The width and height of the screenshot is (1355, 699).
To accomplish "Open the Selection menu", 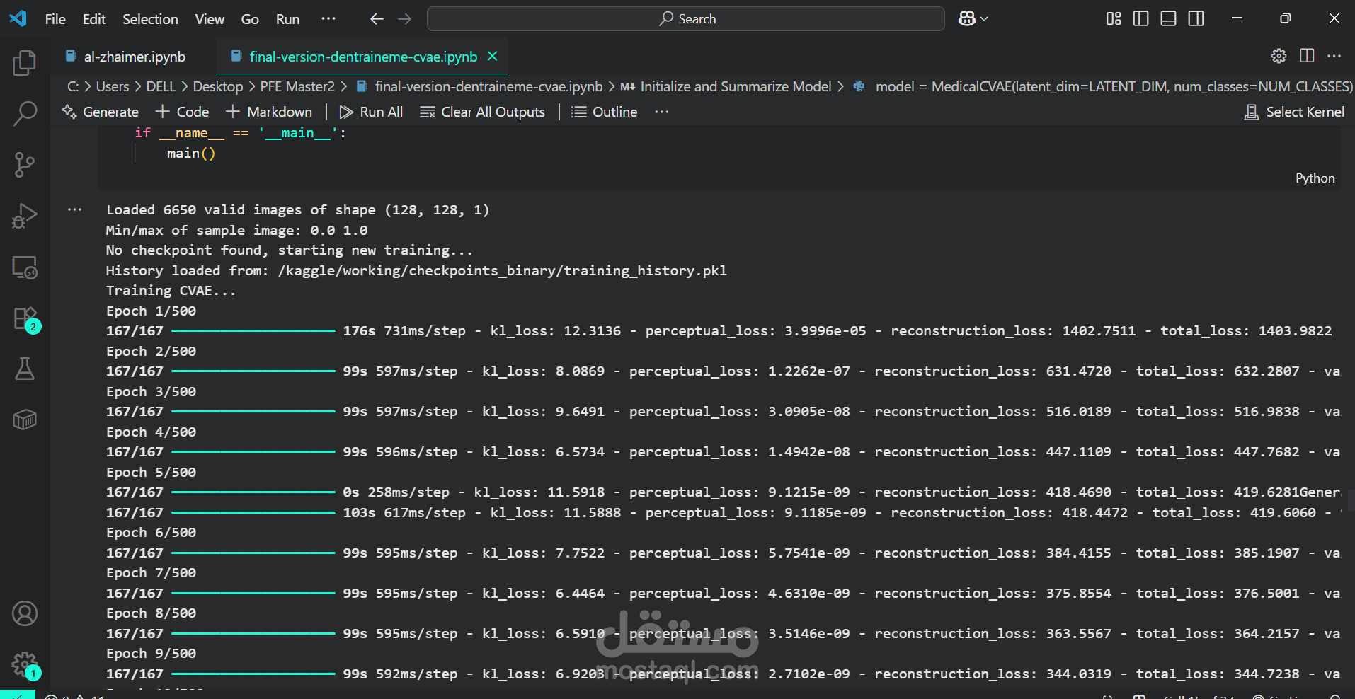I will point(150,19).
